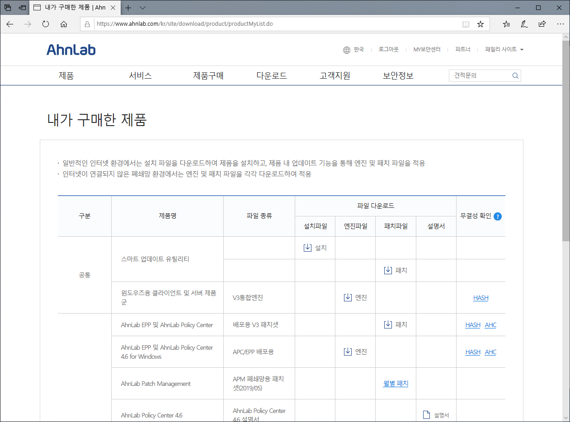Open the browser home page
570x422 pixels.
coord(64,24)
